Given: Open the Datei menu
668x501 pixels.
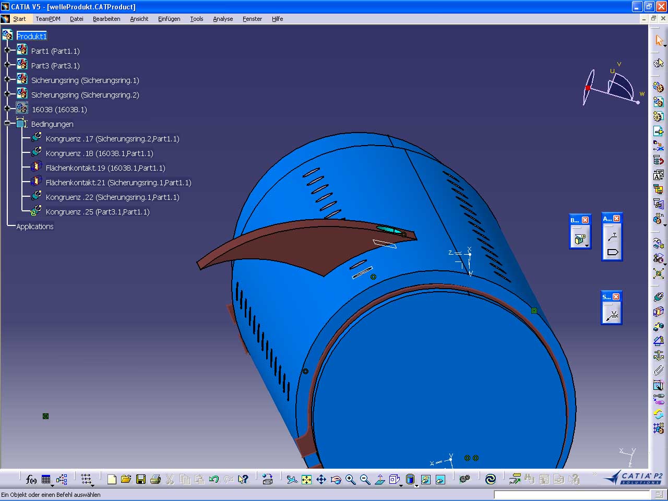Looking at the screenshot, I should click(77, 19).
